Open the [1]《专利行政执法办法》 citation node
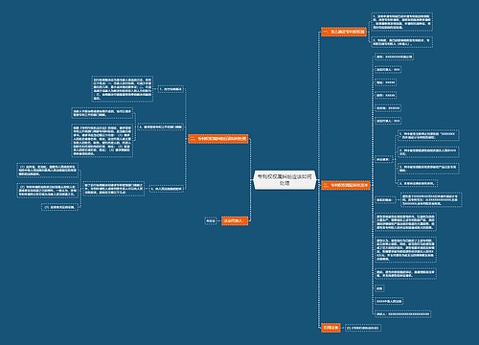479x345 pixels. click(x=363, y=328)
